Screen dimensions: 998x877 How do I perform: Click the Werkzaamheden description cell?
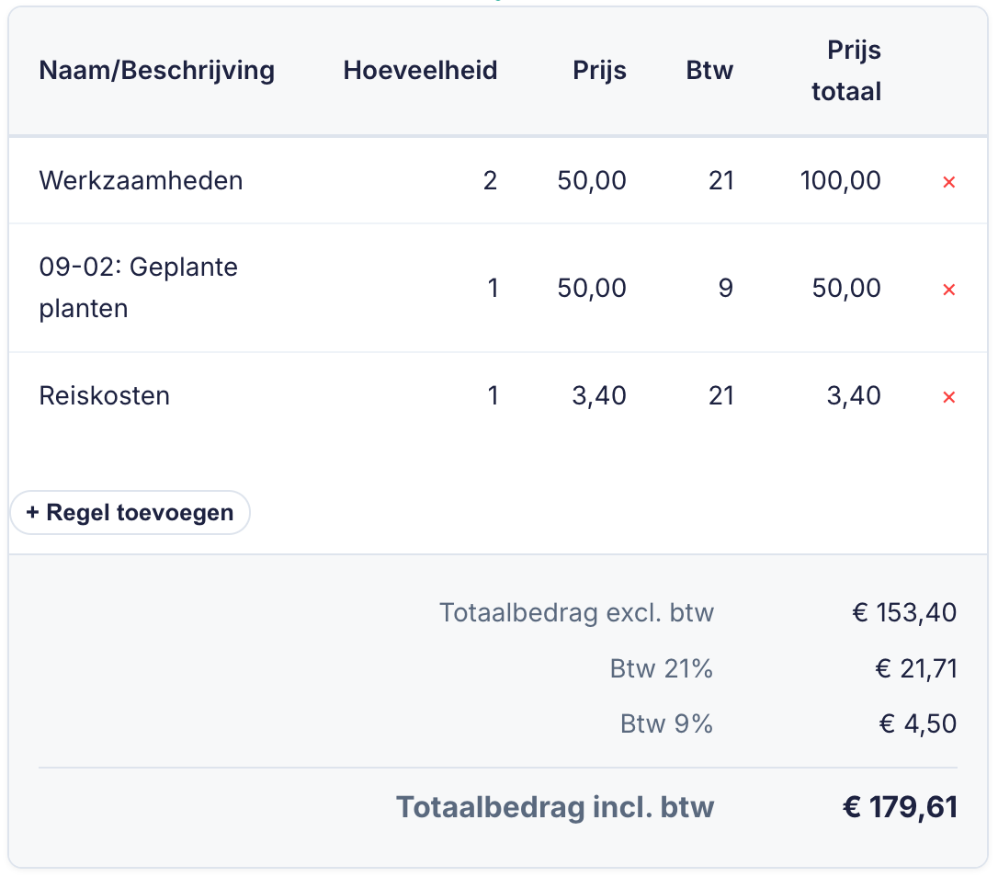[x=140, y=181]
